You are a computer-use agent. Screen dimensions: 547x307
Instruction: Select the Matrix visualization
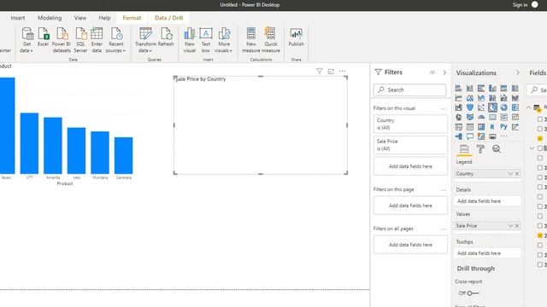point(481,127)
